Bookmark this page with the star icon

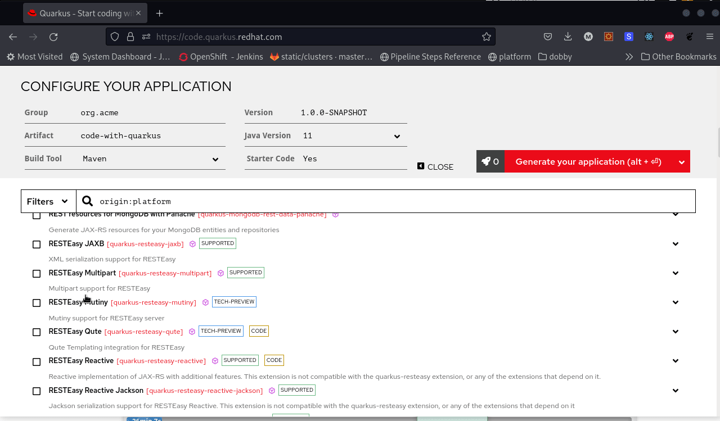[487, 37]
